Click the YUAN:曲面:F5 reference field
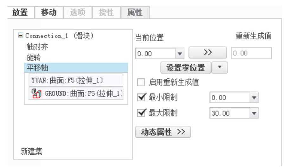Screen dimensions: 297x167 pyautogui.click(x=76, y=80)
